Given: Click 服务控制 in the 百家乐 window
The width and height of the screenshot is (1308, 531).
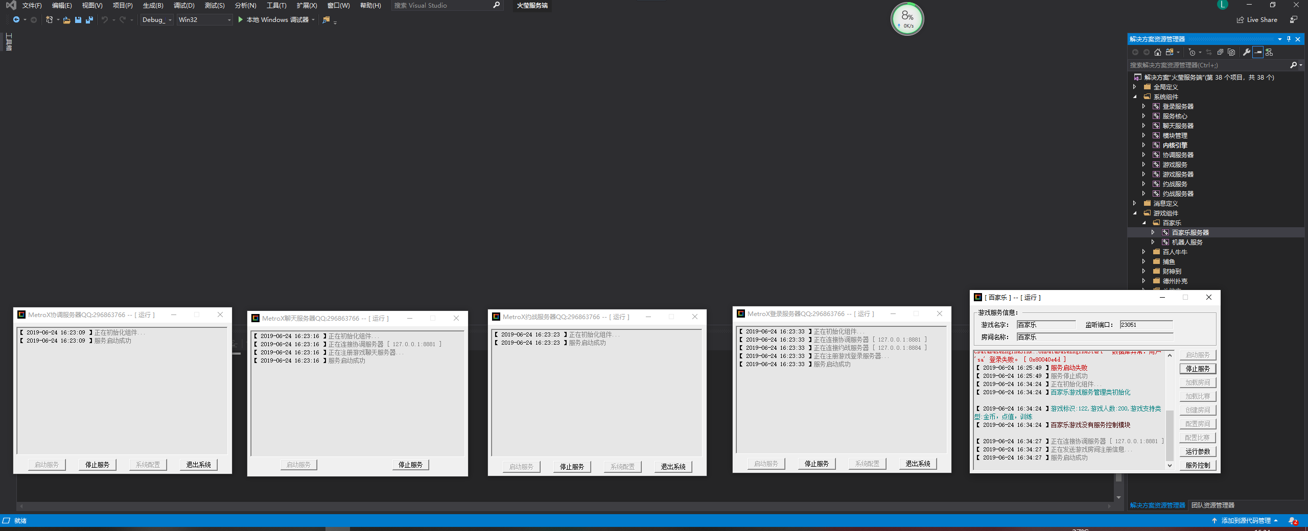Looking at the screenshot, I should pos(1198,465).
